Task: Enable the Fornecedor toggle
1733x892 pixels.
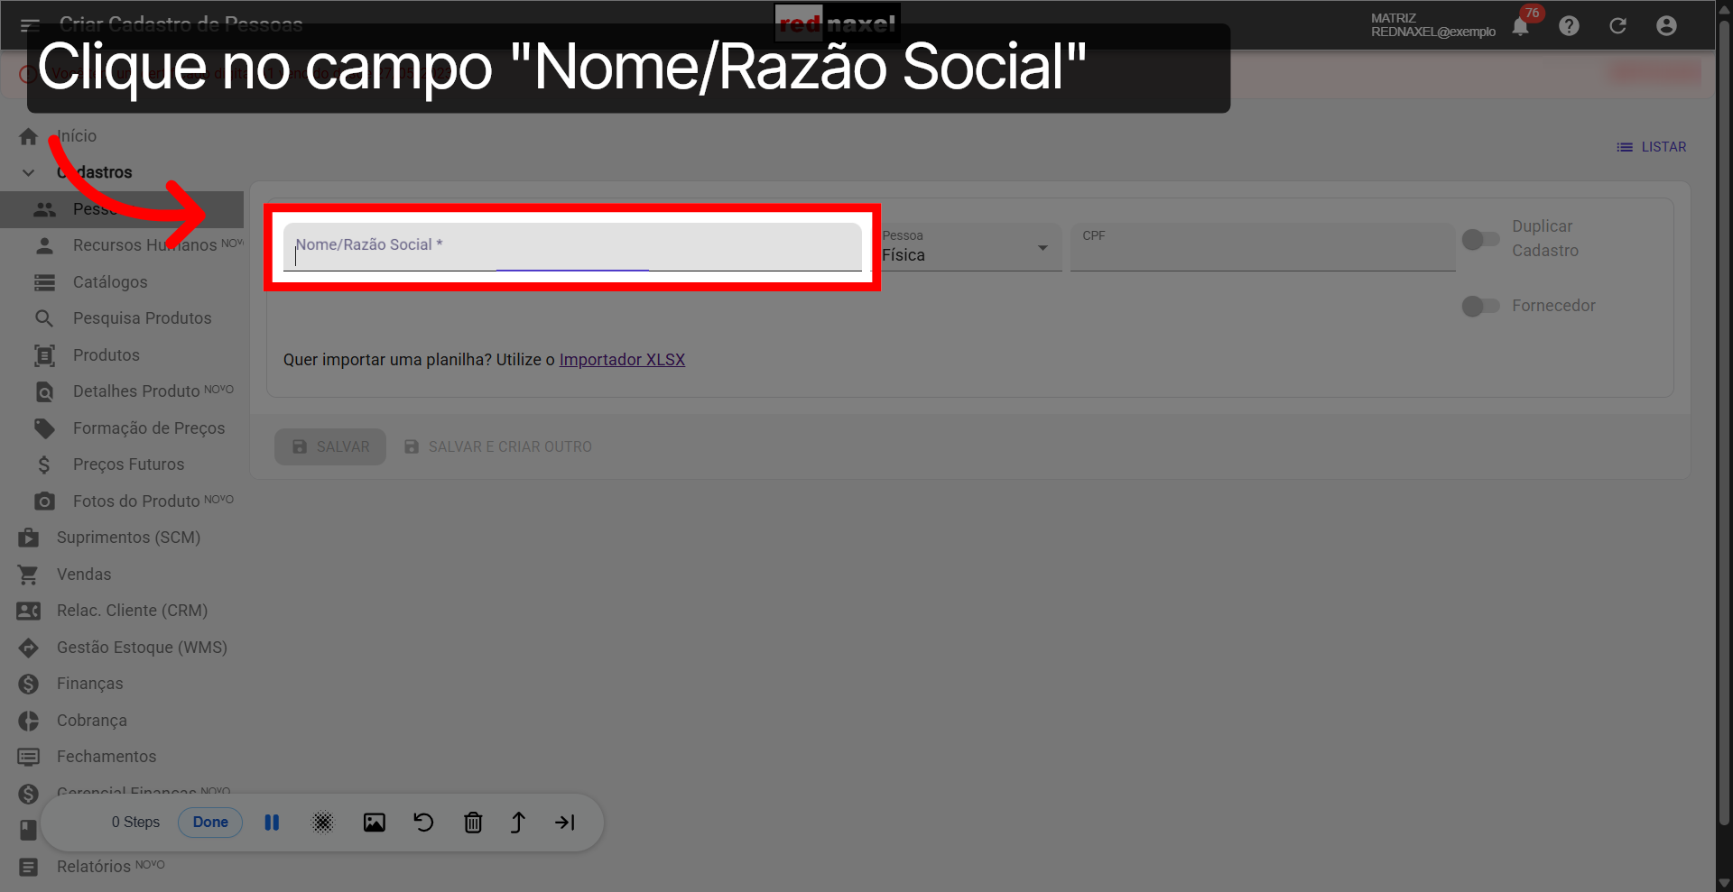Action: [x=1479, y=306]
